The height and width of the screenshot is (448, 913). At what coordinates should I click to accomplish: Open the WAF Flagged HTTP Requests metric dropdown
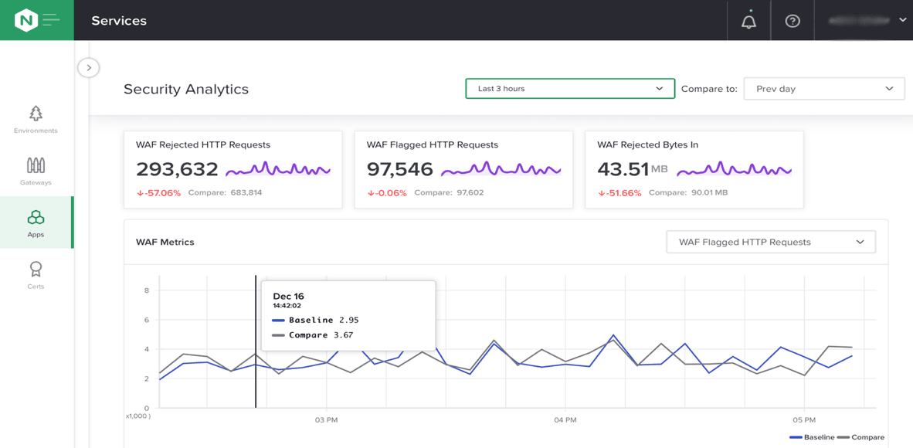pyautogui.click(x=770, y=242)
